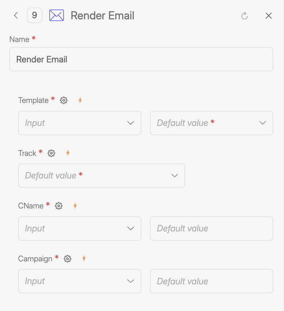Open the Template Input dropdown
Viewport: 284px width, 311px height.
pyautogui.click(x=80, y=123)
